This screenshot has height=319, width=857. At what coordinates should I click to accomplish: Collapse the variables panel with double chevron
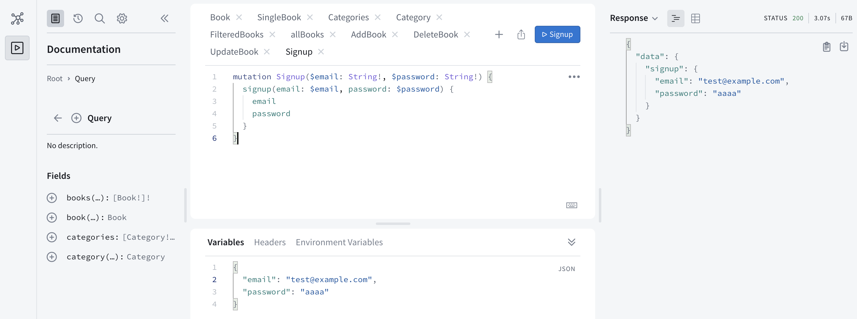[571, 242]
